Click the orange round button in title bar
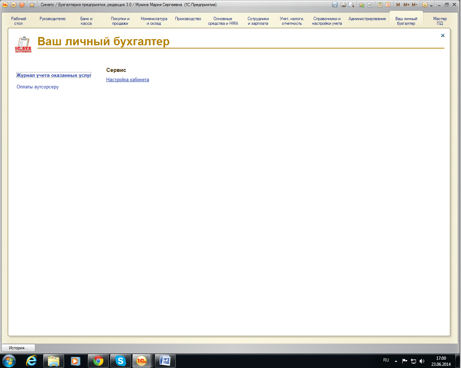 point(22,5)
